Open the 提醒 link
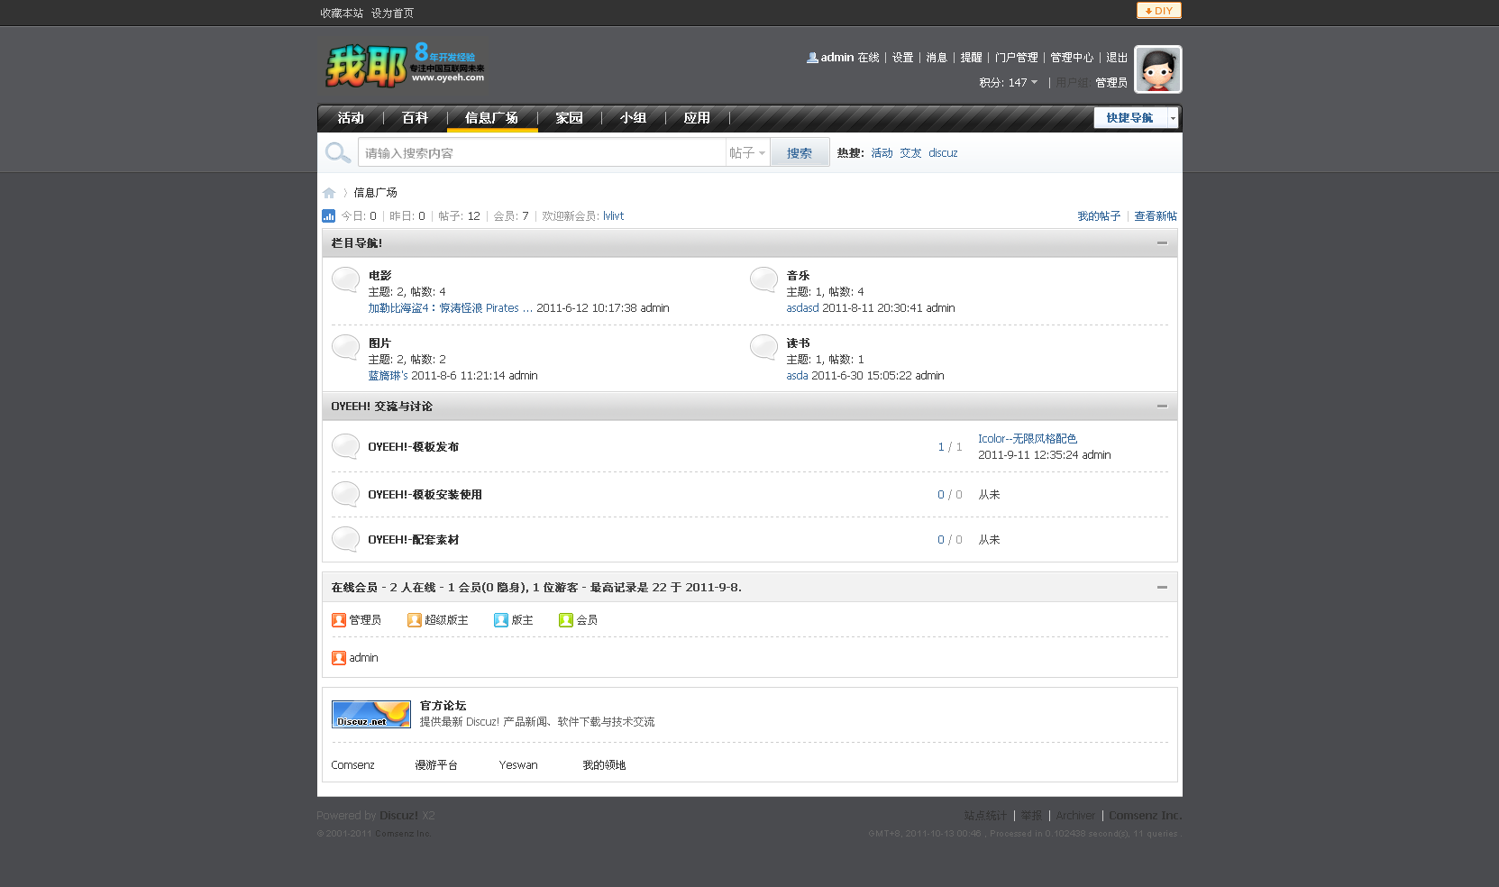The height and width of the screenshot is (887, 1499). [972, 58]
